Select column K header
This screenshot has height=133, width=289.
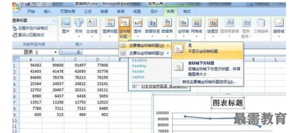point(254,59)
